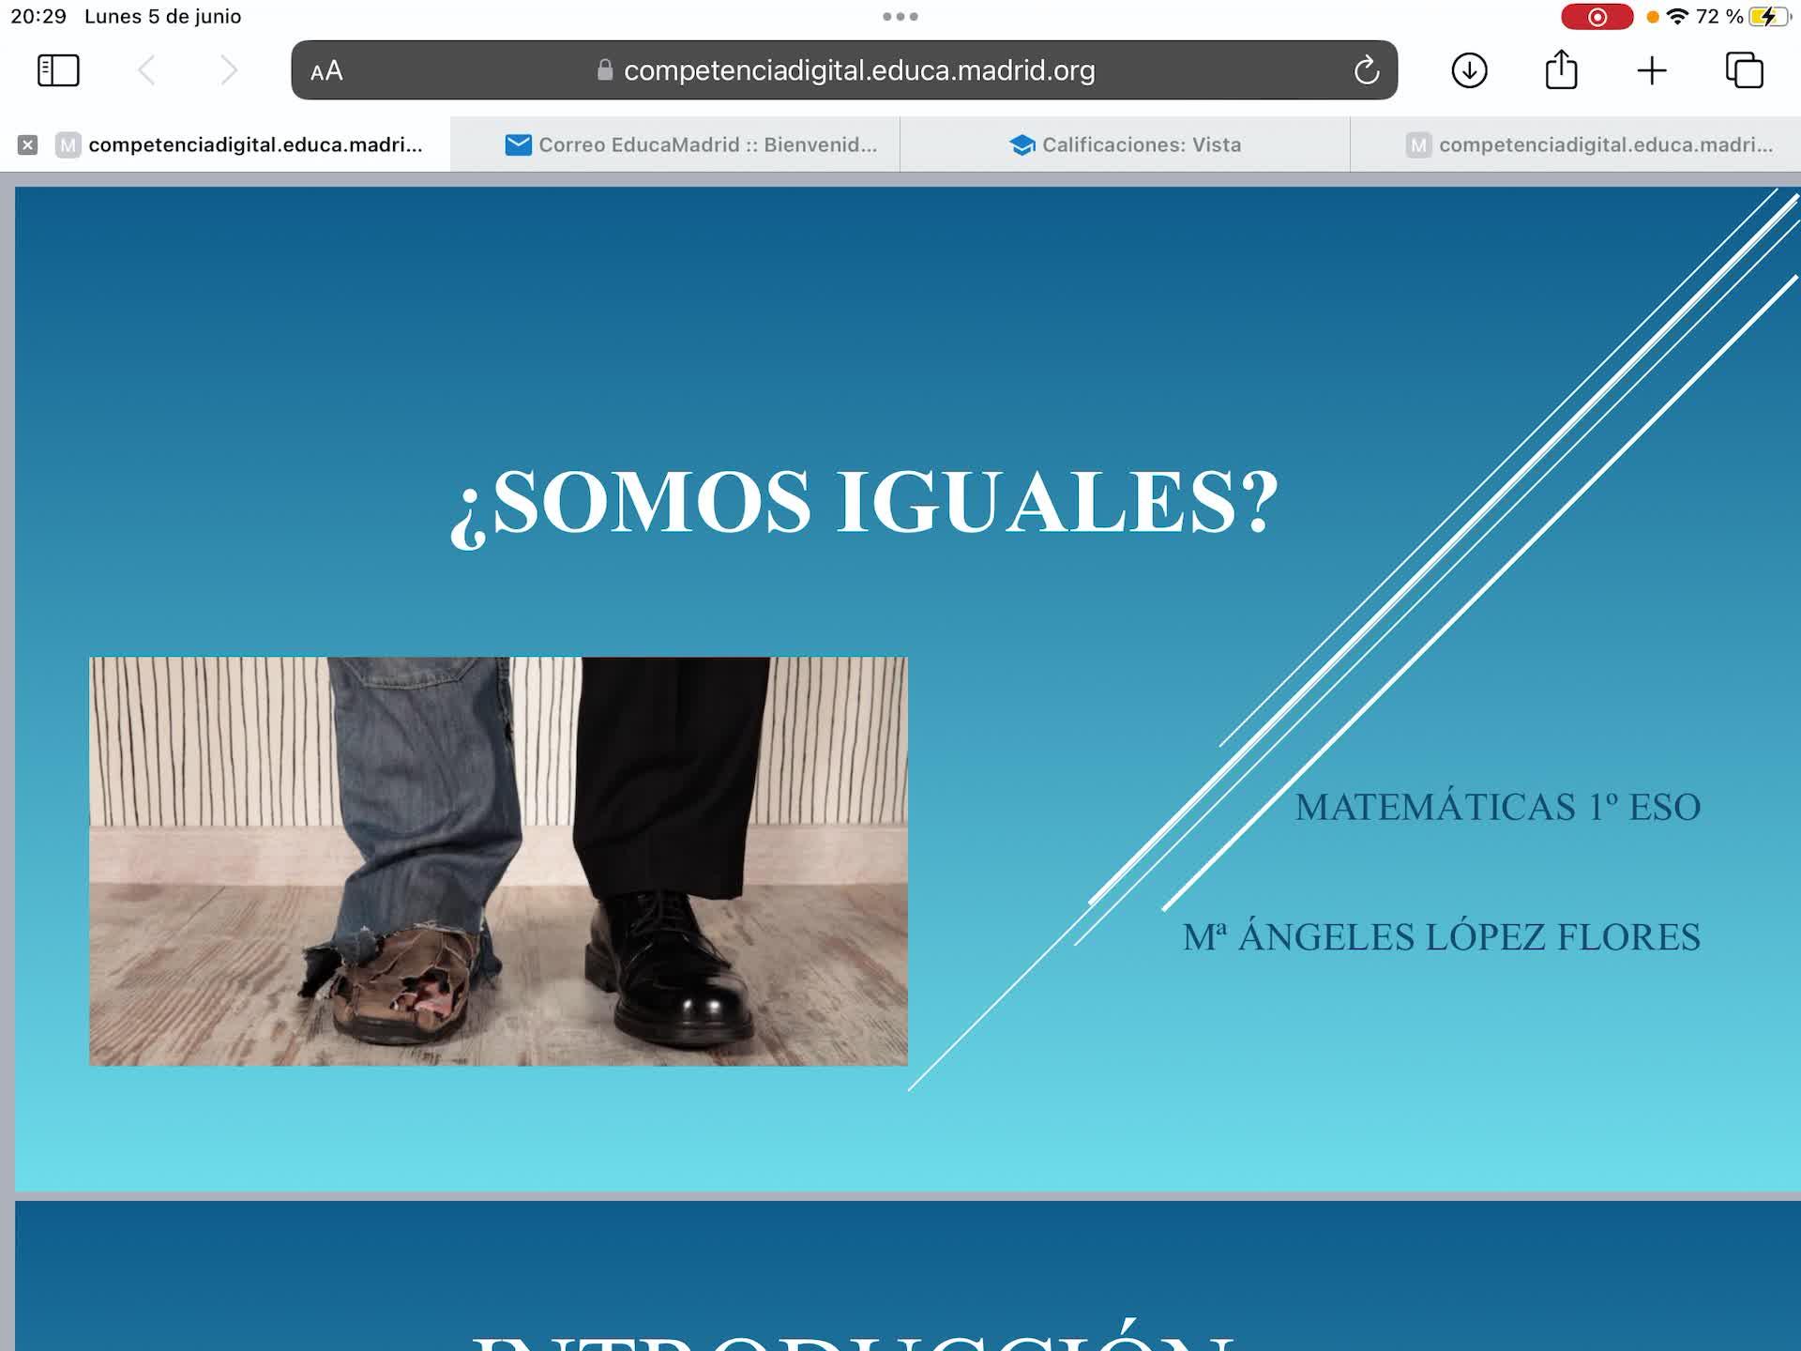Tap the battery status icon
The width and height of the screenshot is (1801, 1351).
[x=1768, y=17]
